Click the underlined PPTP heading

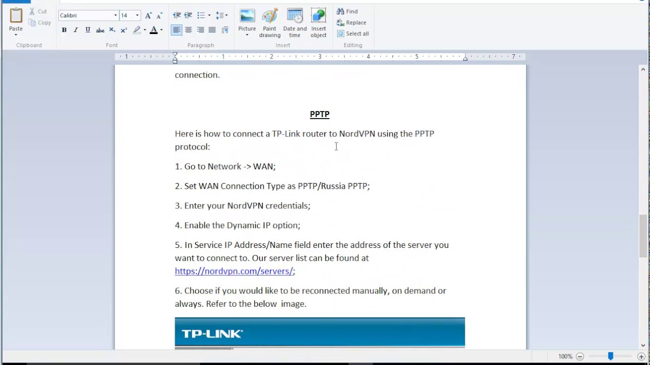(x=319, y=114)
